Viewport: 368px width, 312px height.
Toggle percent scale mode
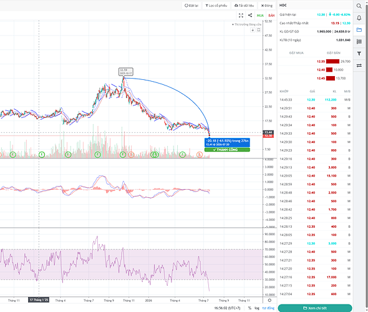[249, 308]
